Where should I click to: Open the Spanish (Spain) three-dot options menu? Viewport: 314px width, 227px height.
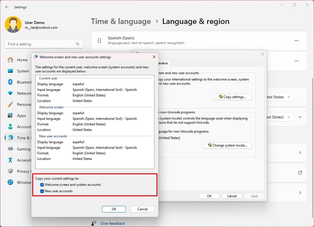point(297,41)
